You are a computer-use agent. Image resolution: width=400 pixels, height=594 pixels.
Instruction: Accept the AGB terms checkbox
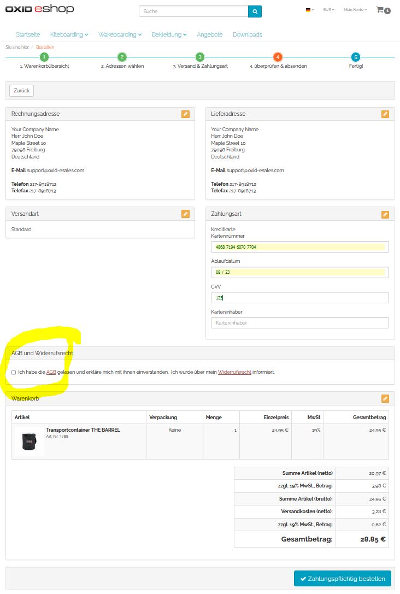[x=14, y=372]
